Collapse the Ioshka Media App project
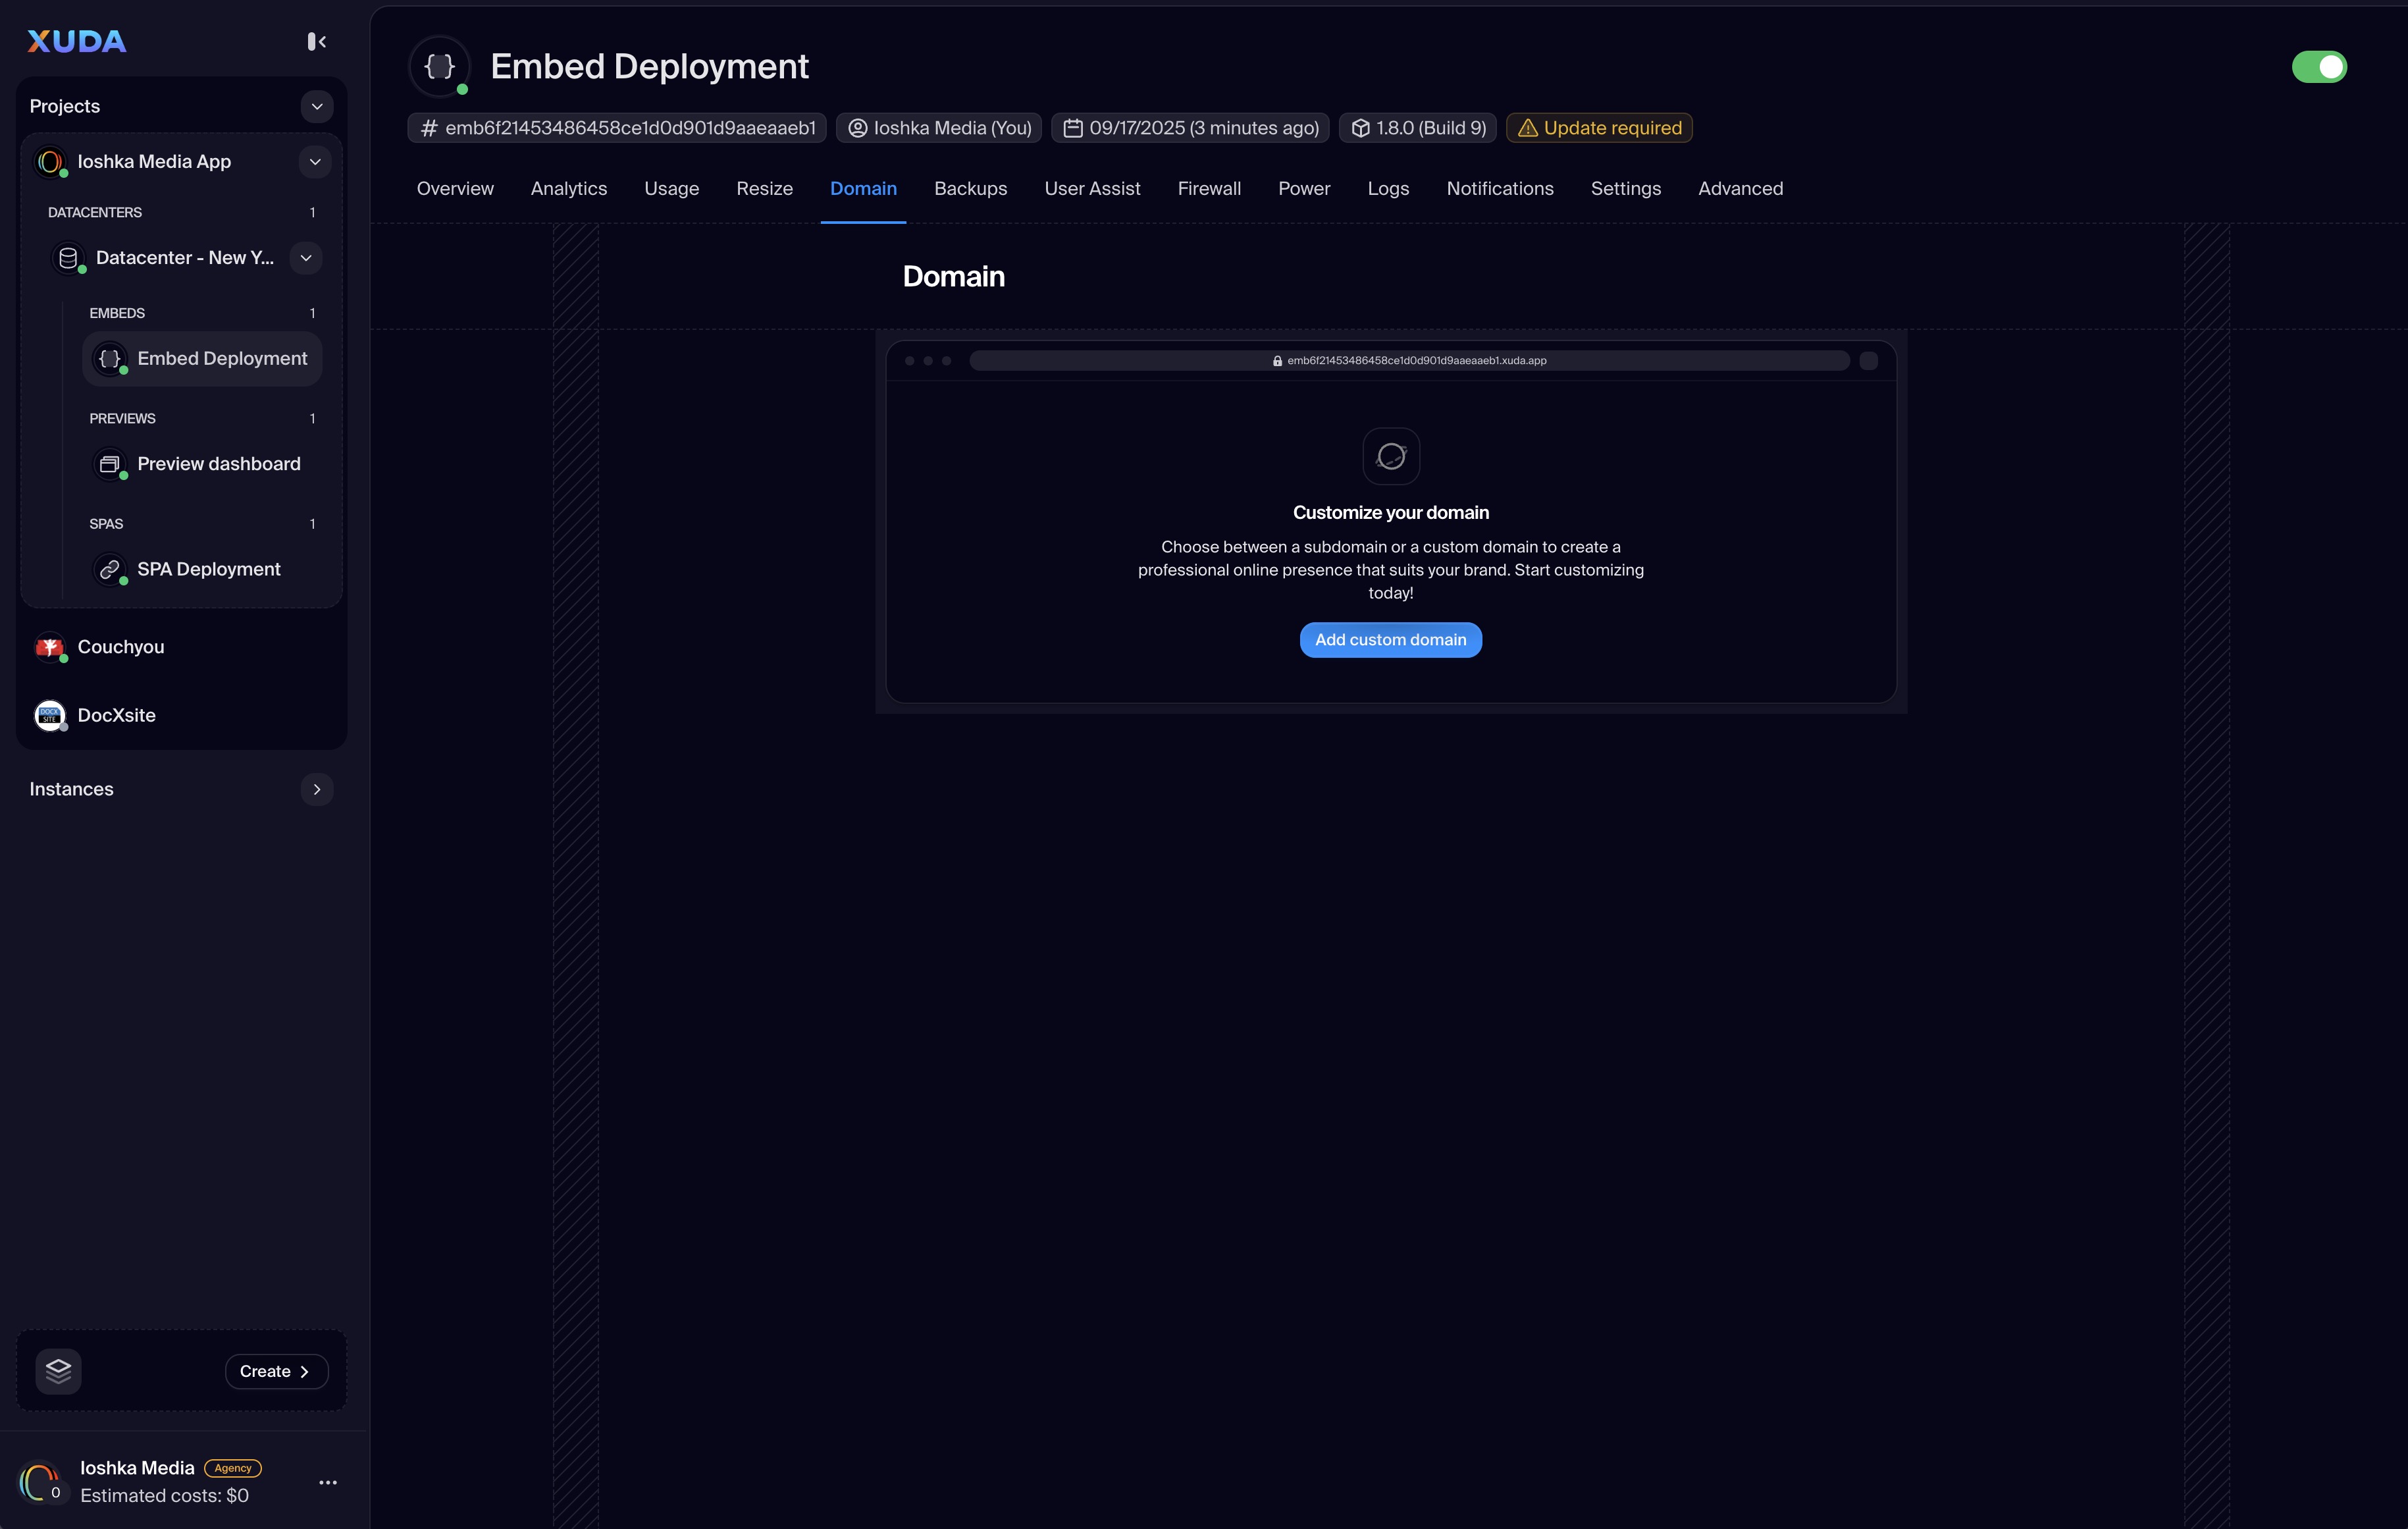The width and height of the screenshot is (2408, 1529). coord(314,162)
